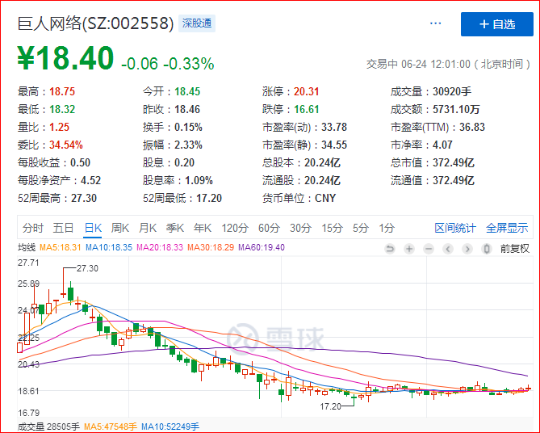
Task: Open 全屏显示 fullscreen view
Action: 507,228
